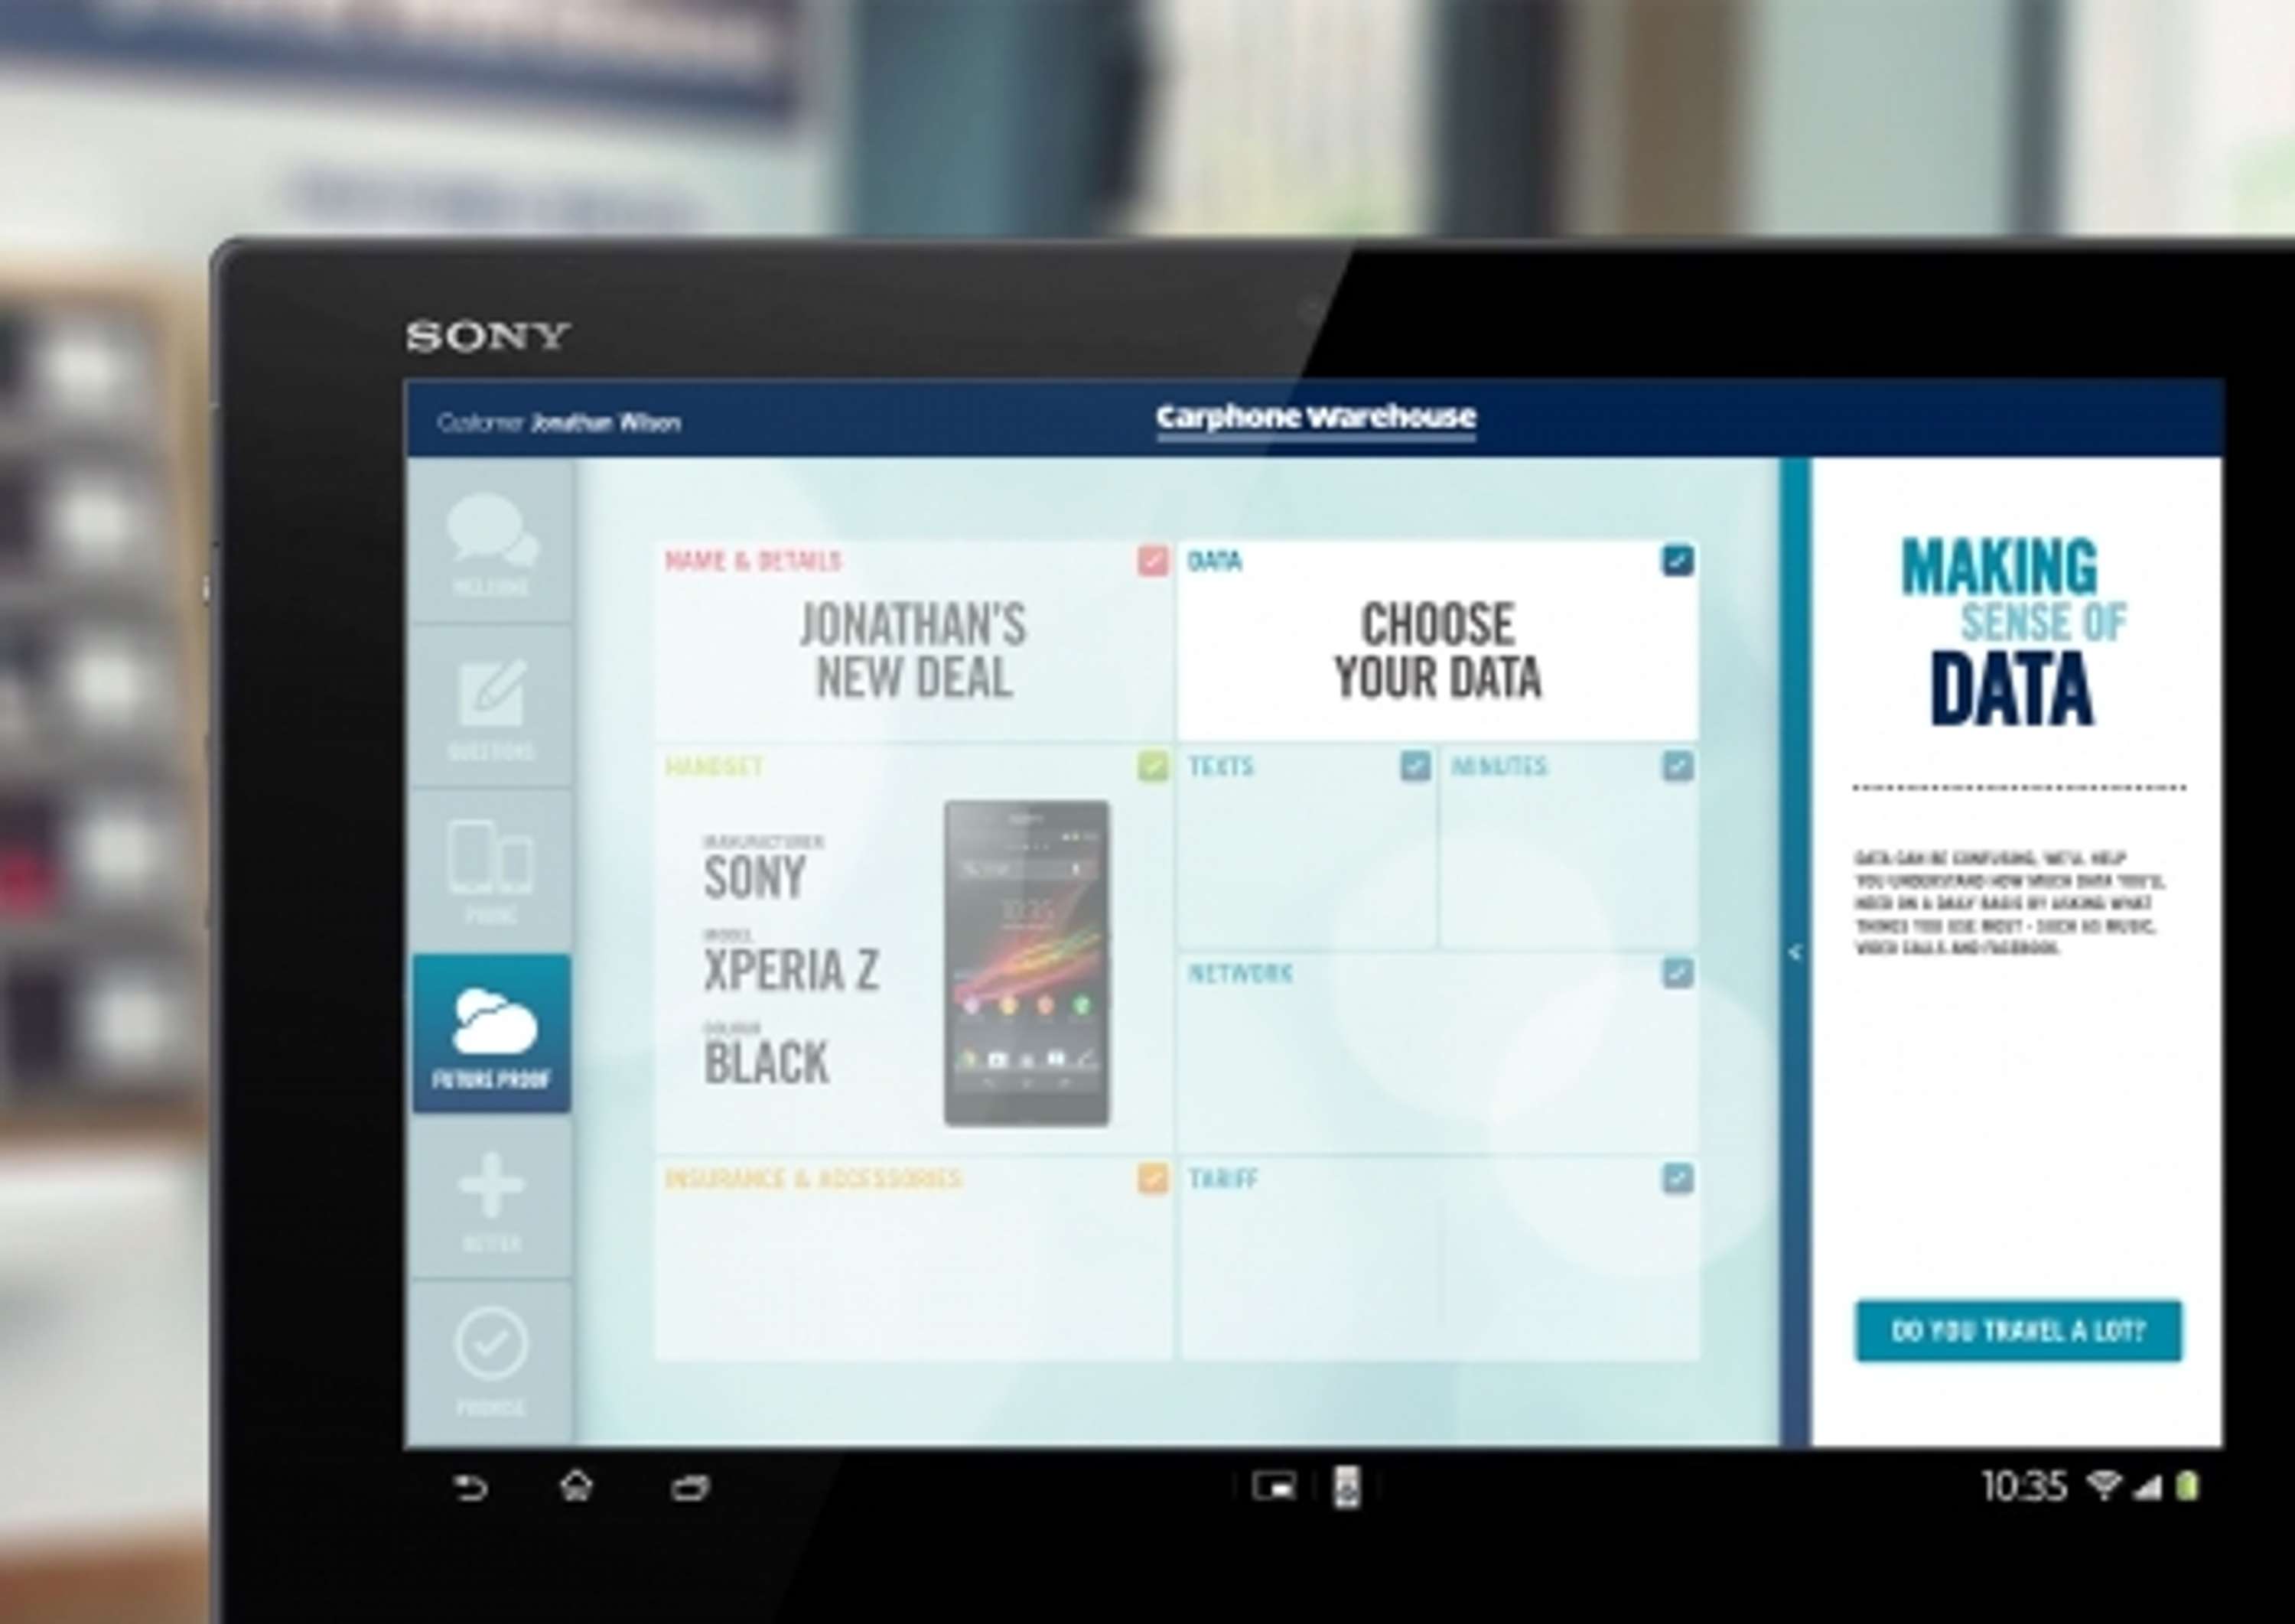Viewport: 2295px width, 1624px height.
Task: Tap the Wi-Fi status icon
Action: tap(2104, 1485)
